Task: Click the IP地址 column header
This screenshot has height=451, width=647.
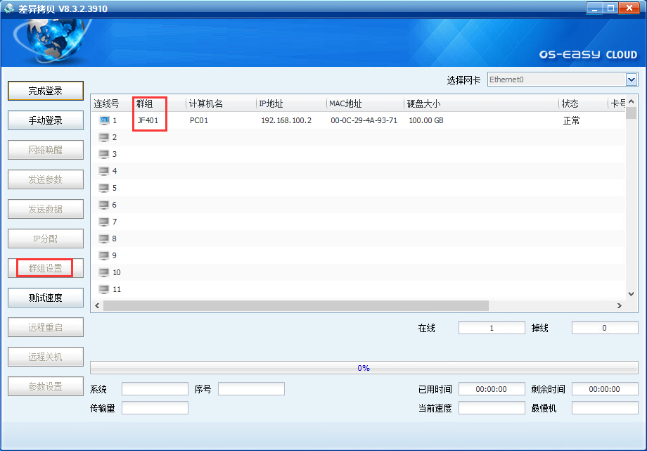Action: point(271,103)
